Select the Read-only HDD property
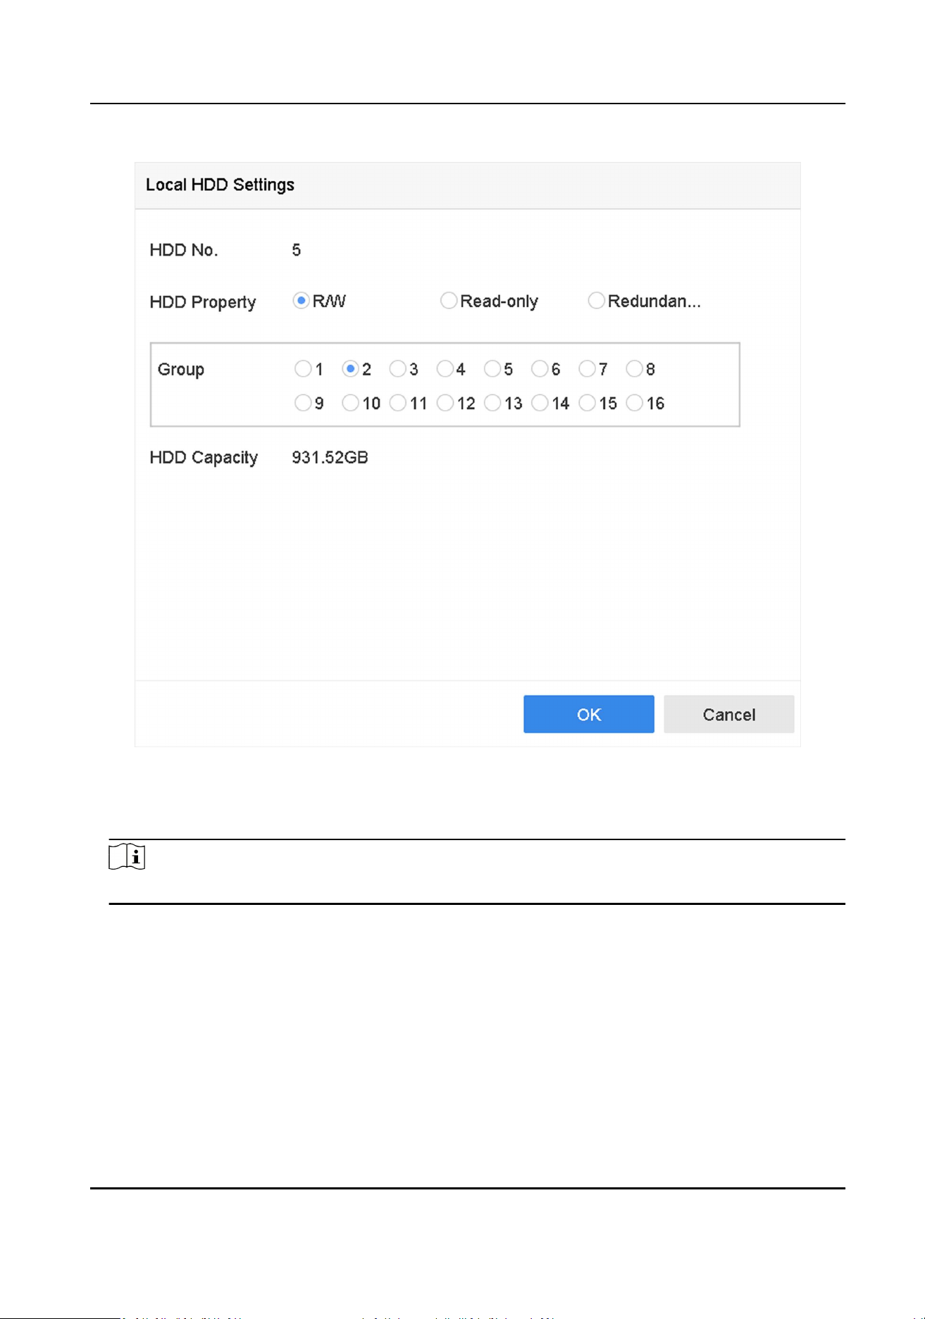The image size is (925, 1319). [449, 301]
